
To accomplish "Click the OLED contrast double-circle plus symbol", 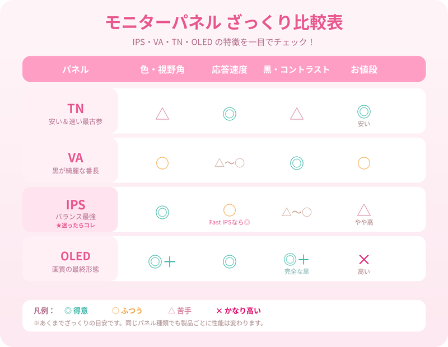I will (296, 259).
